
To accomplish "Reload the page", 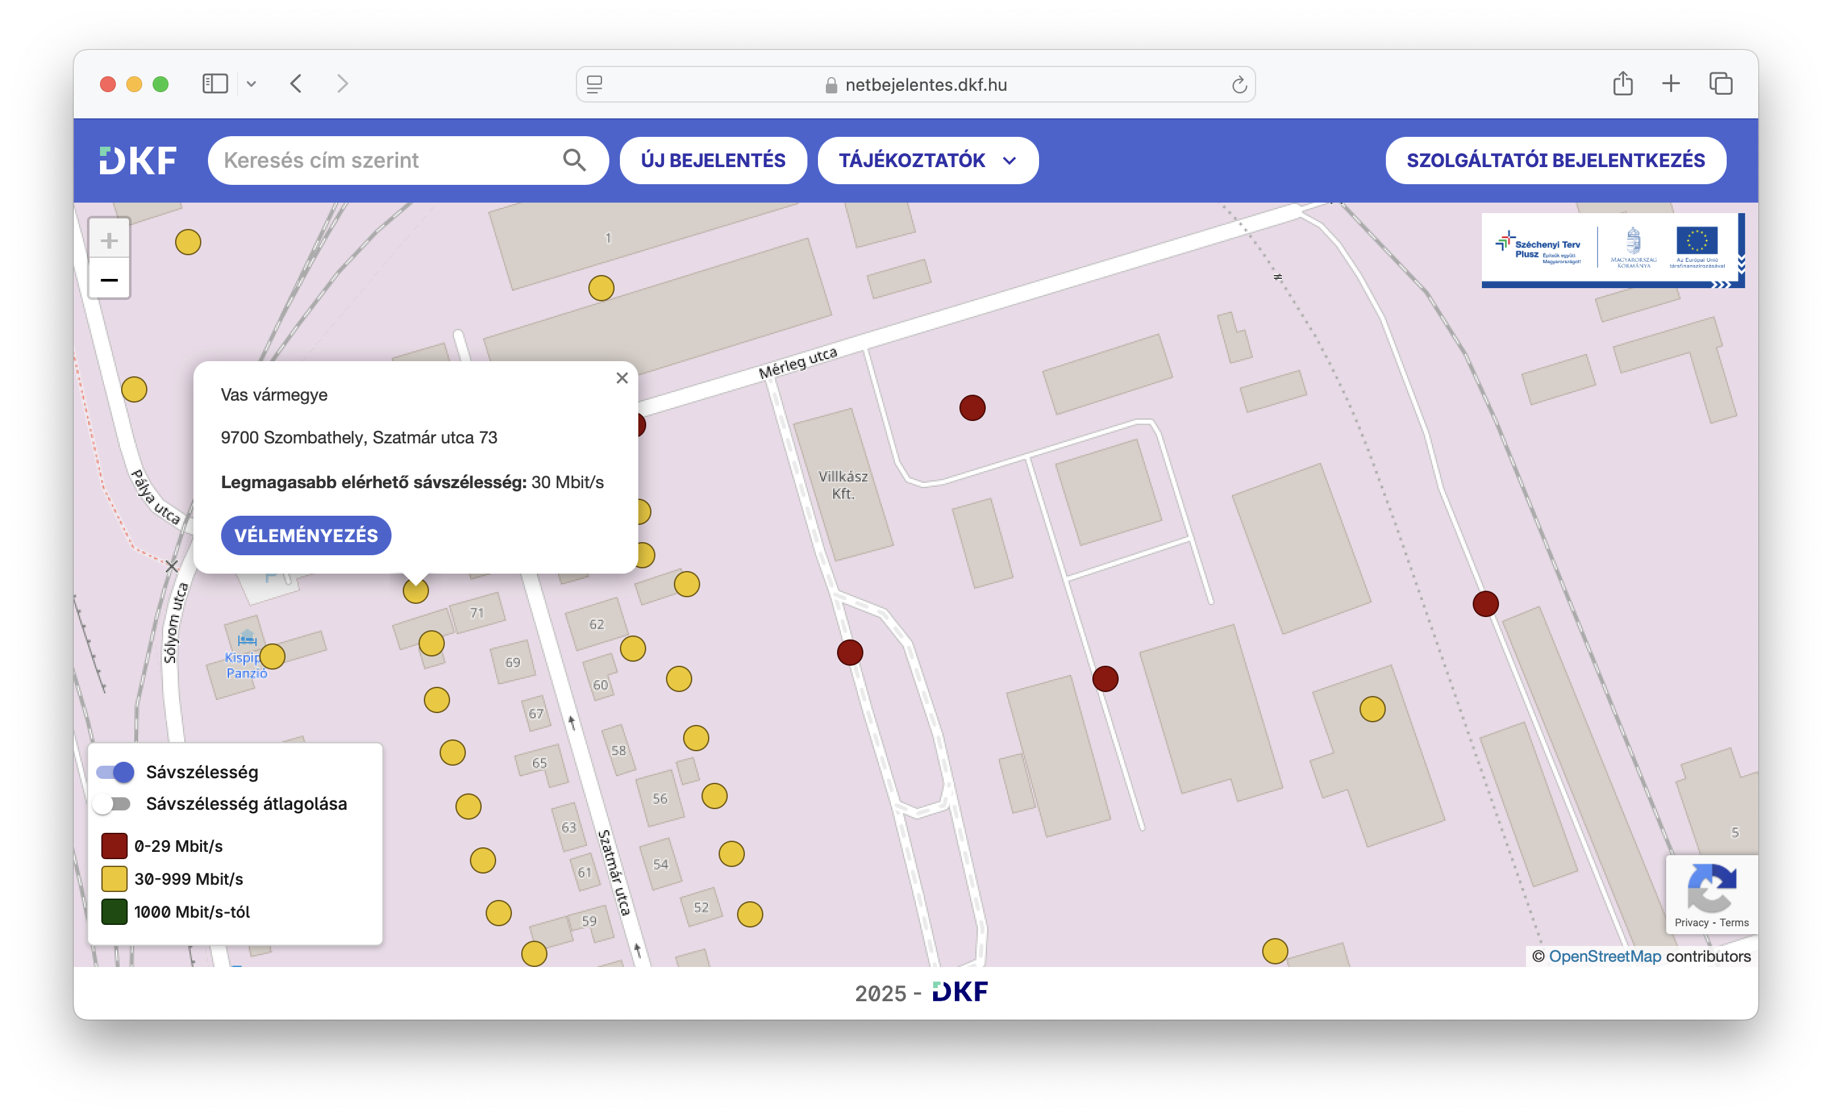I will click(1238, 85).
